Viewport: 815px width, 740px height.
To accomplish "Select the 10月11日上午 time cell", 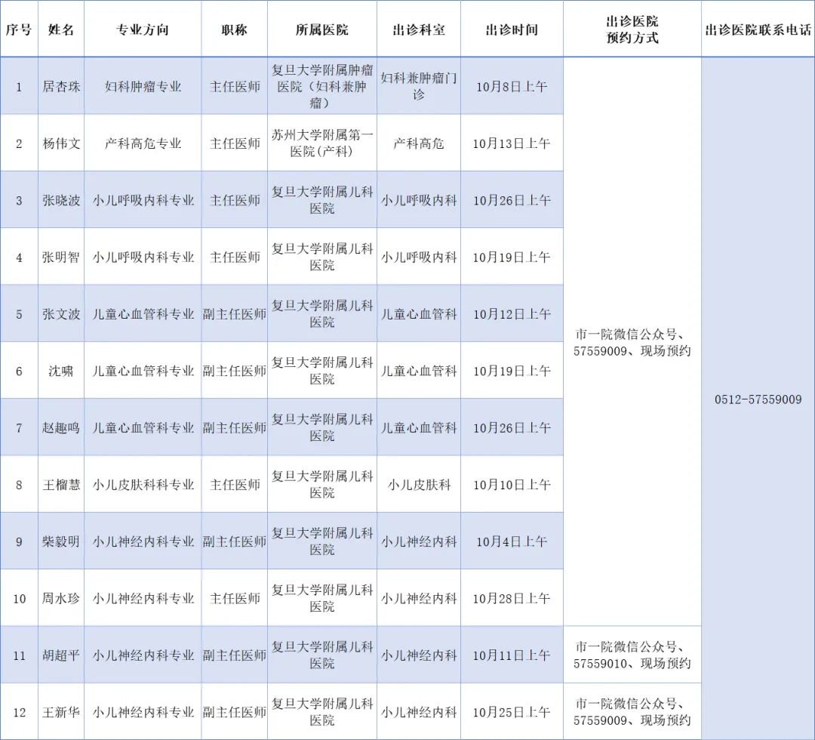I will (x=512, y=655).
